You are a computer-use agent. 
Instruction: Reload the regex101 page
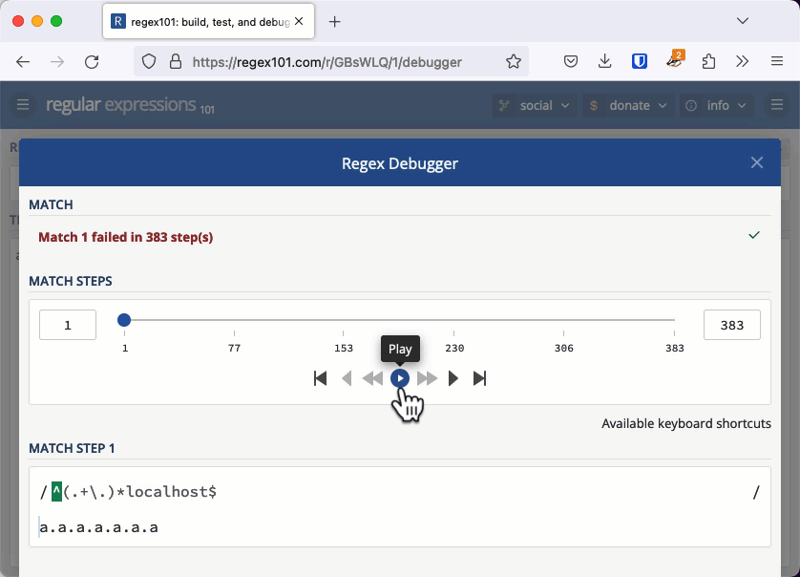(x=92, y=60)
